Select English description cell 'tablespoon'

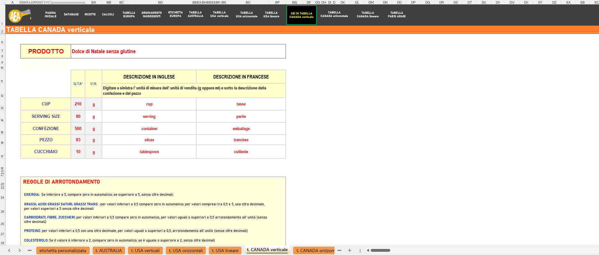(x=149, y=152)
